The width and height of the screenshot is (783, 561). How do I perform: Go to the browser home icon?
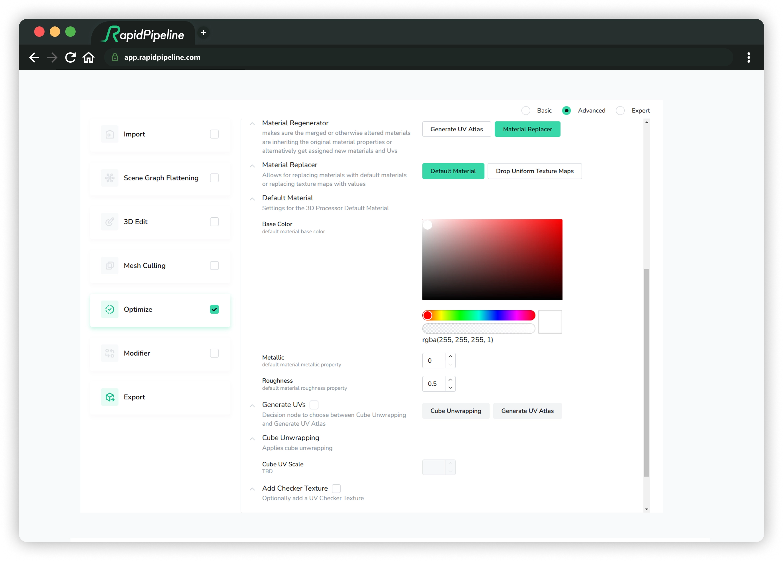[x=89, y=57]
